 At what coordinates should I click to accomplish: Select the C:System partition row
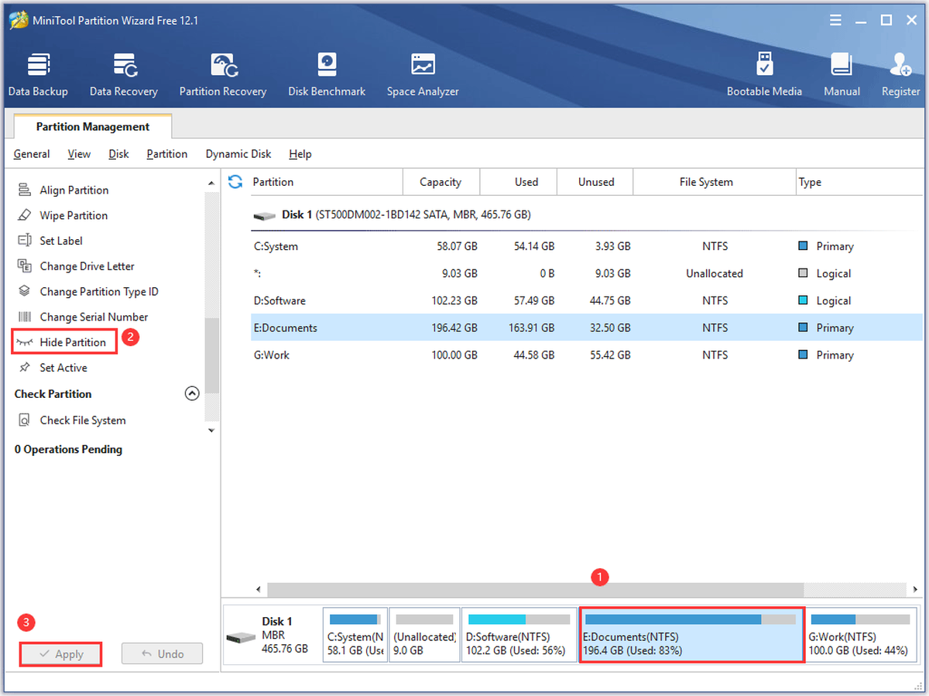point(586,246)
